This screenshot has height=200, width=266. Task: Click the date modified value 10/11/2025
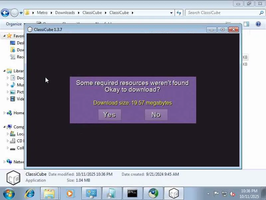94,174
